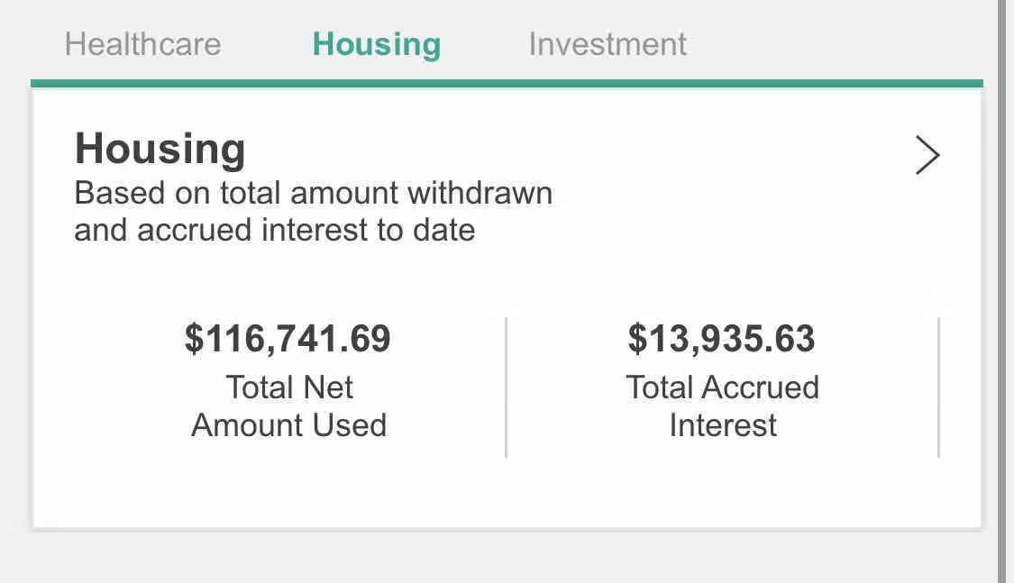Click the $116,741.69 net amount figure
The height and width of the screenshot is (583, 1014).
288,339
